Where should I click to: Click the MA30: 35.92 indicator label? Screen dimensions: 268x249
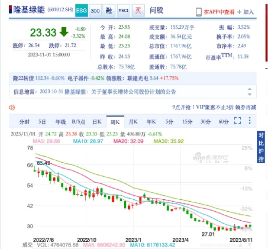pos(169,141)
